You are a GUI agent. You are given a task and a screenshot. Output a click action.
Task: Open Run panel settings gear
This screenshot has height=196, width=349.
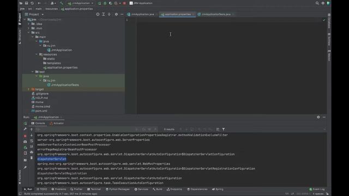[318, 117]
